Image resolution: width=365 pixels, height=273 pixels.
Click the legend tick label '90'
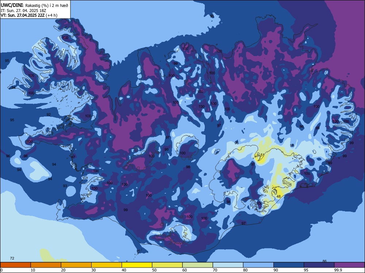(x=276, y=270)
